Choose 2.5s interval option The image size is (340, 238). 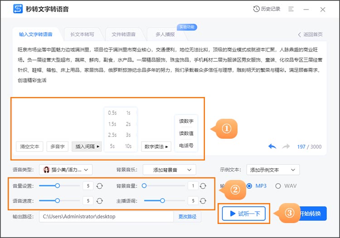pos(112,135)
